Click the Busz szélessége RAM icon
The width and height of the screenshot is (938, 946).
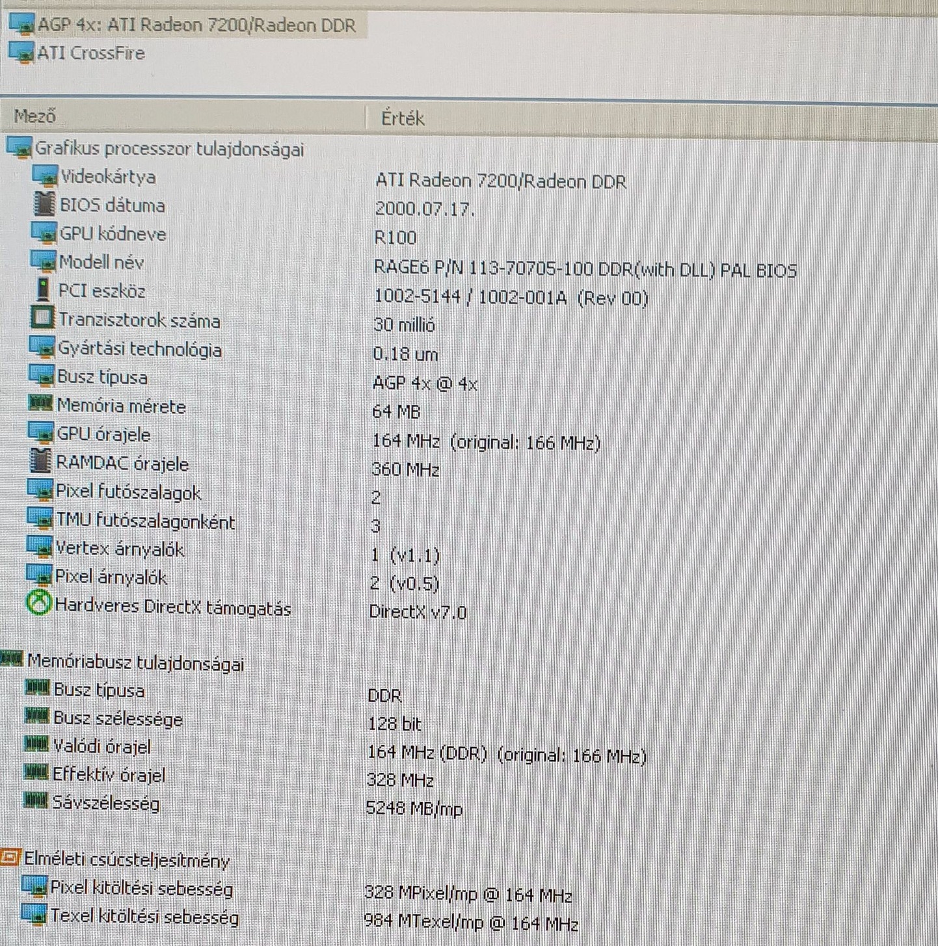click(x=36, y=716)
